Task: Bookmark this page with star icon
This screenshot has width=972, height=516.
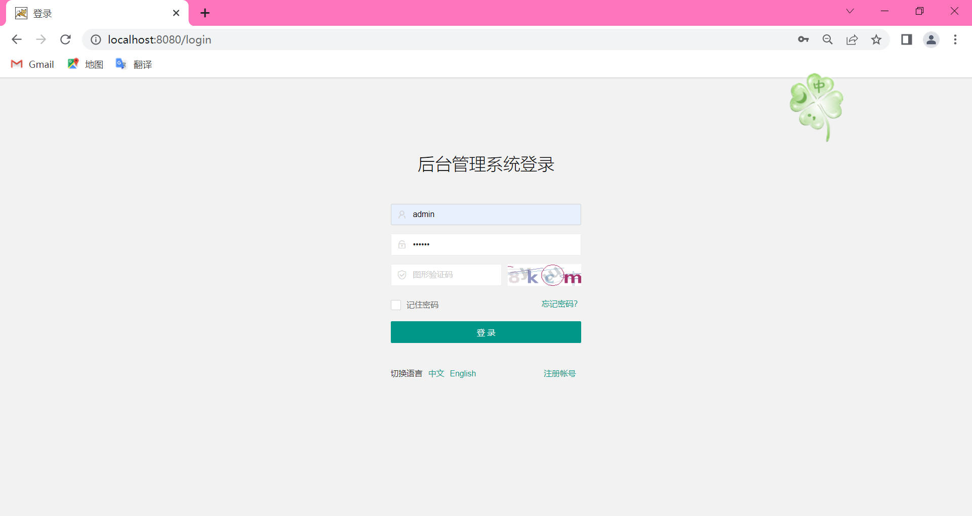Action: pos(876,39)
